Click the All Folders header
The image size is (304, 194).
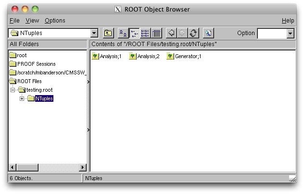point(48,44)
